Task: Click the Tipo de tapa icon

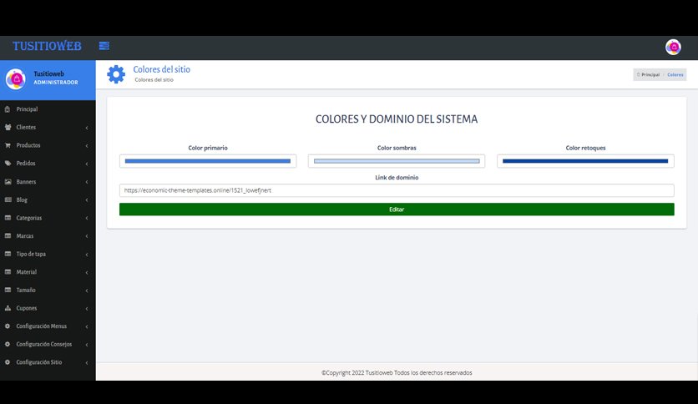Action: pyautogui.click(x=8, y=254)
